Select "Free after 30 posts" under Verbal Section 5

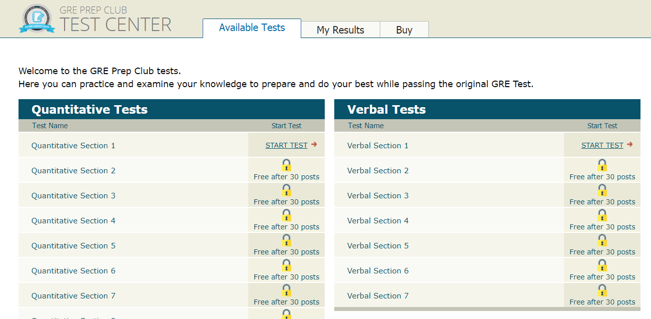pyautogui.click(x=602, y=252)
